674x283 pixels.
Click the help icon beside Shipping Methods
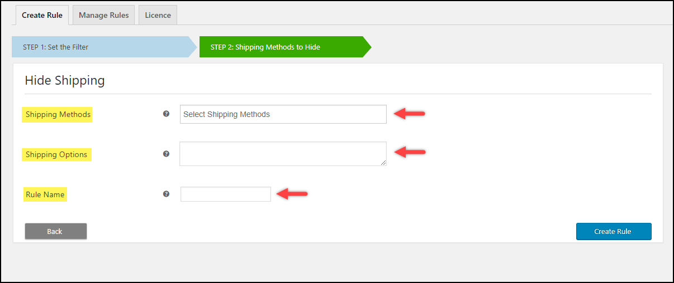pos(166,114)
